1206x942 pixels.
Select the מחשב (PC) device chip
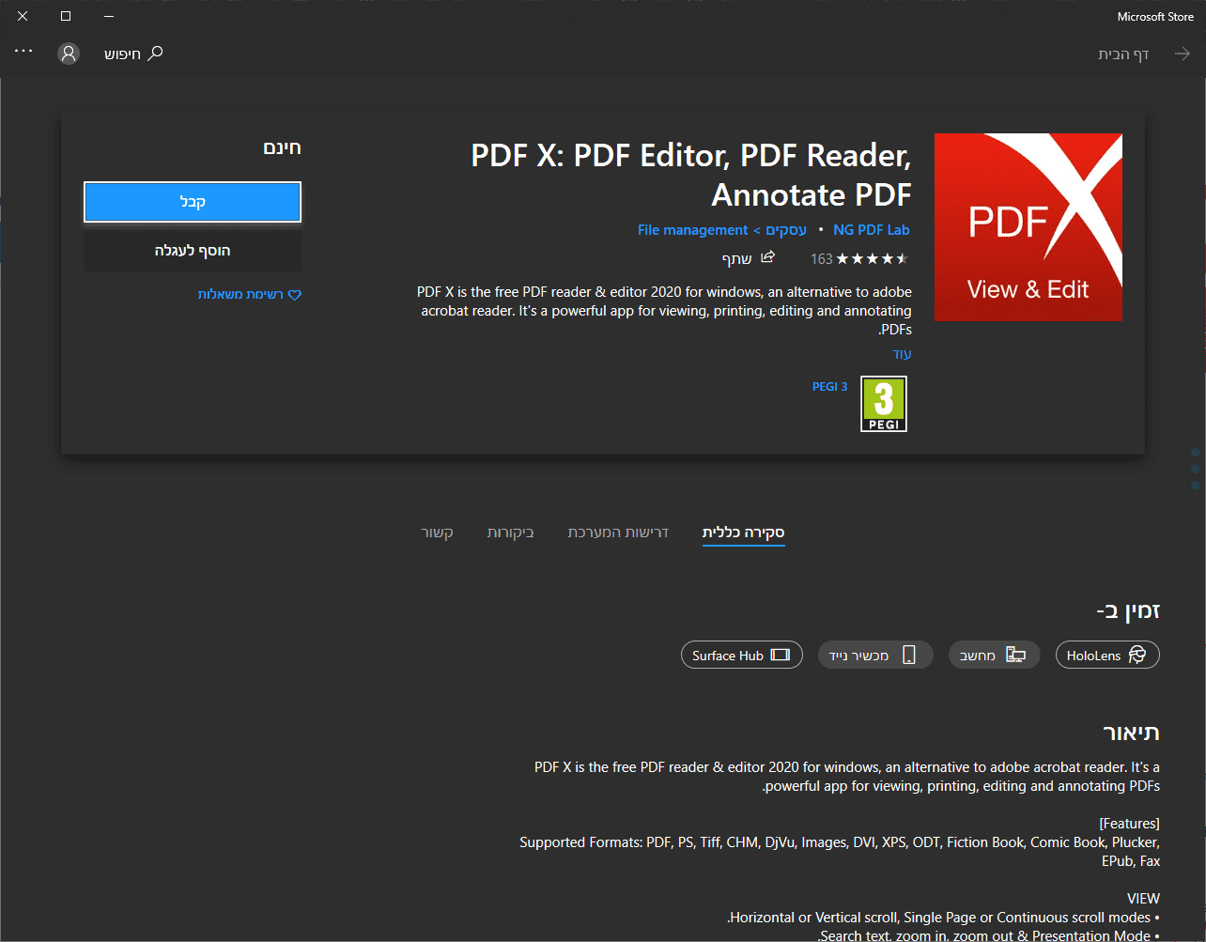(x=994, y=656)
